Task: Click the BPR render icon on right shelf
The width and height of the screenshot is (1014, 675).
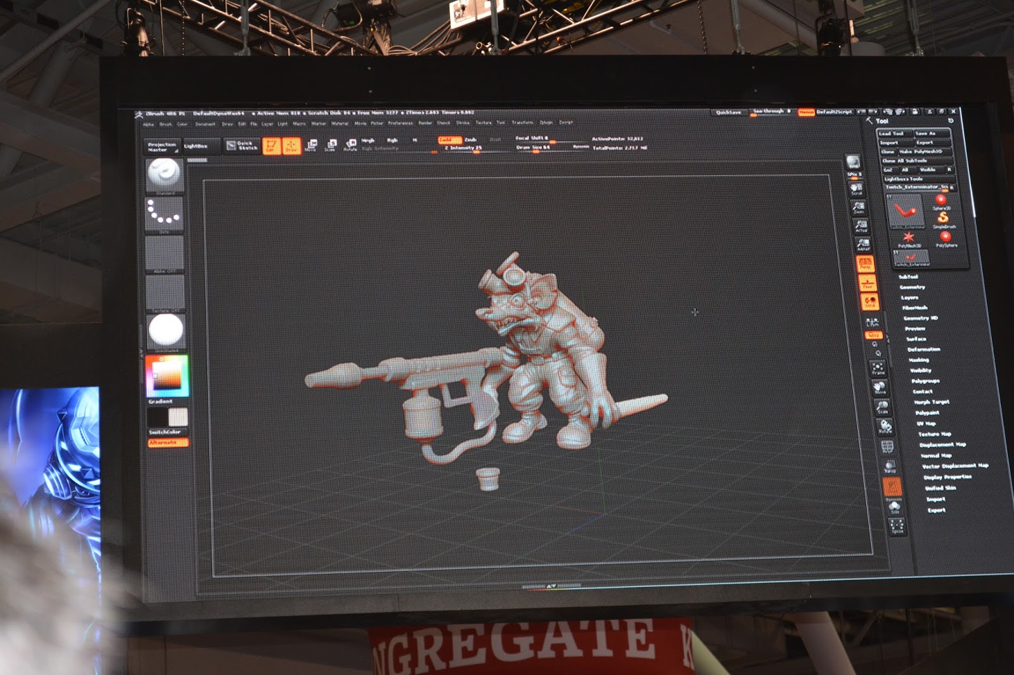Action: click(853, 162)
